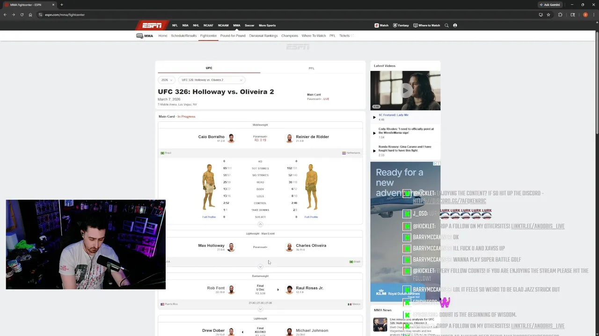This screenshot has width=599, height=336.
Task: Open Chrome profile avatar icon
Action: [x=585, y=14]
